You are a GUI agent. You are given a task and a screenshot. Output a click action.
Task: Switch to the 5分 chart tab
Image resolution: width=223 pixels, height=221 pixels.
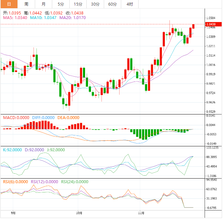click(x=61, y=4)
